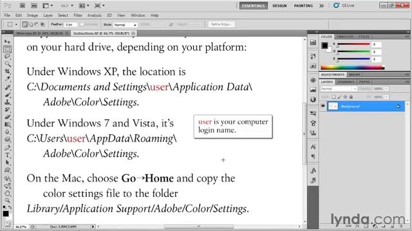Choose New selection mode button

point(25,24)
